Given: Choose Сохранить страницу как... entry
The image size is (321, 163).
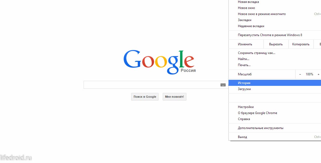Looking at the screenshot, I should point(275,53).
